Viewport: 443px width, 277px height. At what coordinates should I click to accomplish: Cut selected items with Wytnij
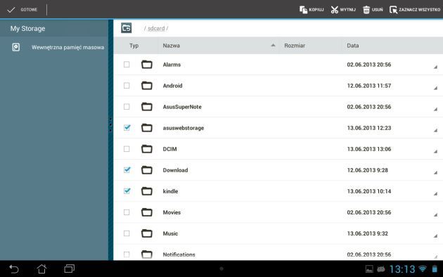[343, 10]
